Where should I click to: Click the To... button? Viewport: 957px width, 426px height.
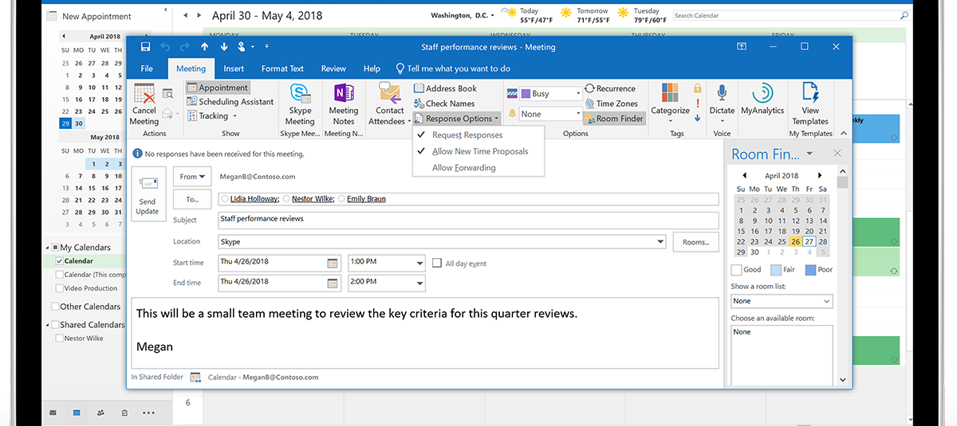[x=192, y=199]
